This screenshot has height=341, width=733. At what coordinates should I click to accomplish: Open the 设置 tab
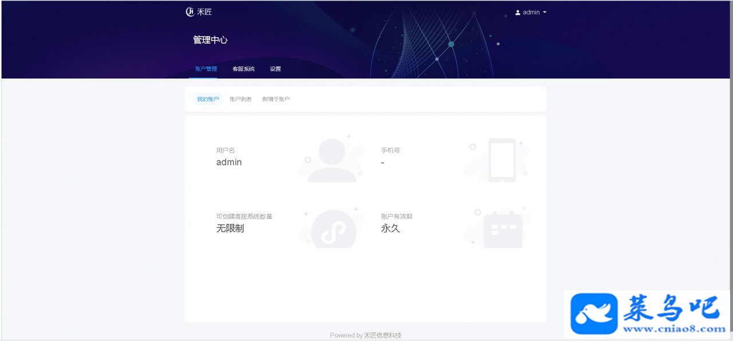click(275, 69)
